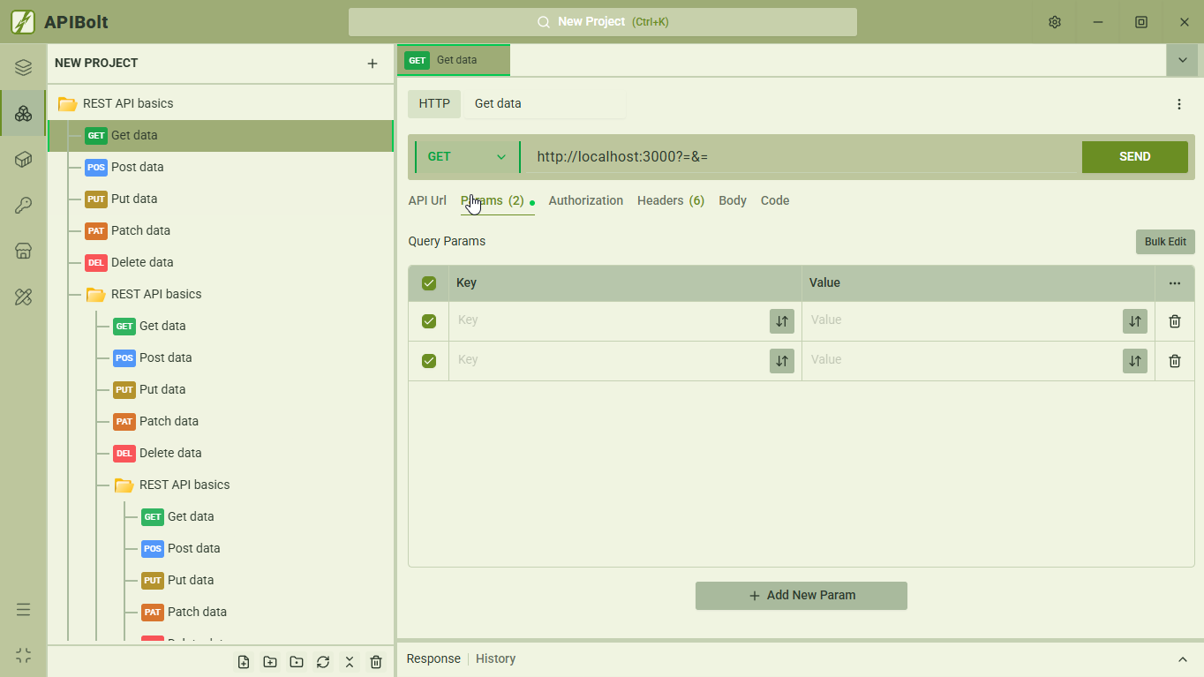Image resolution: width=1204 pixels, height=677 pixels.
Task: Click the key icon in left sidebar
Action: 24,206
